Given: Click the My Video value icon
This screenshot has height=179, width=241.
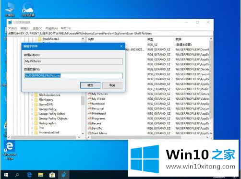Looking at the screenshot, I should [x=90, y=99].
